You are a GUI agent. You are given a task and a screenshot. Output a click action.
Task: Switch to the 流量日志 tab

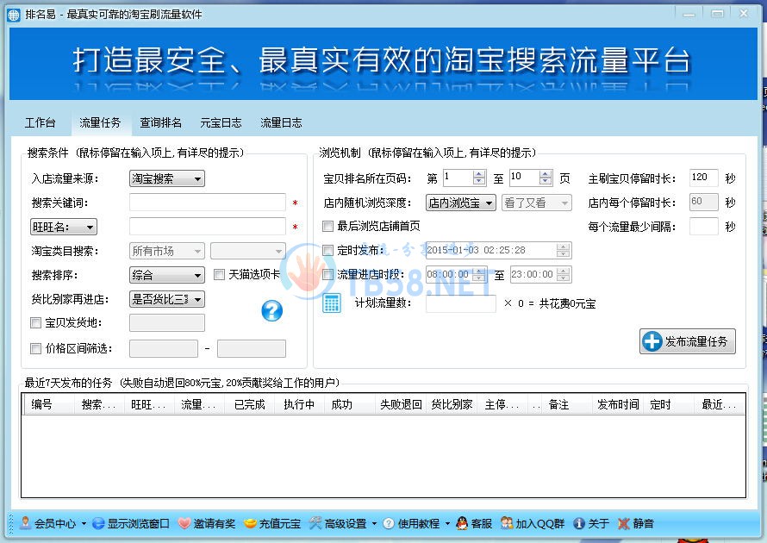(281, 122)
